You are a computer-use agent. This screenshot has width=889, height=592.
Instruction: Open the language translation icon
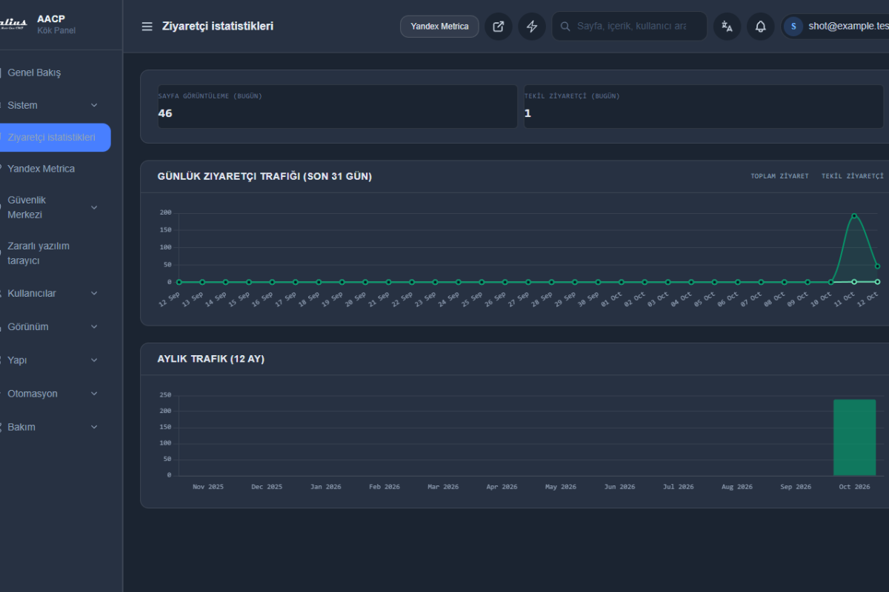[727, 27]
